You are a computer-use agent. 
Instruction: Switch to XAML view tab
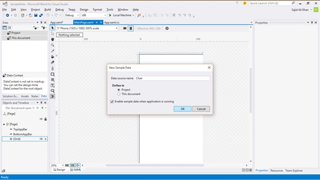tap(76, 170)
